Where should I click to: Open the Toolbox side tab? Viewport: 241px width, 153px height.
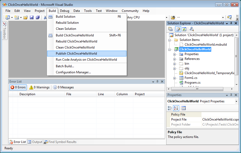point(5,31)
